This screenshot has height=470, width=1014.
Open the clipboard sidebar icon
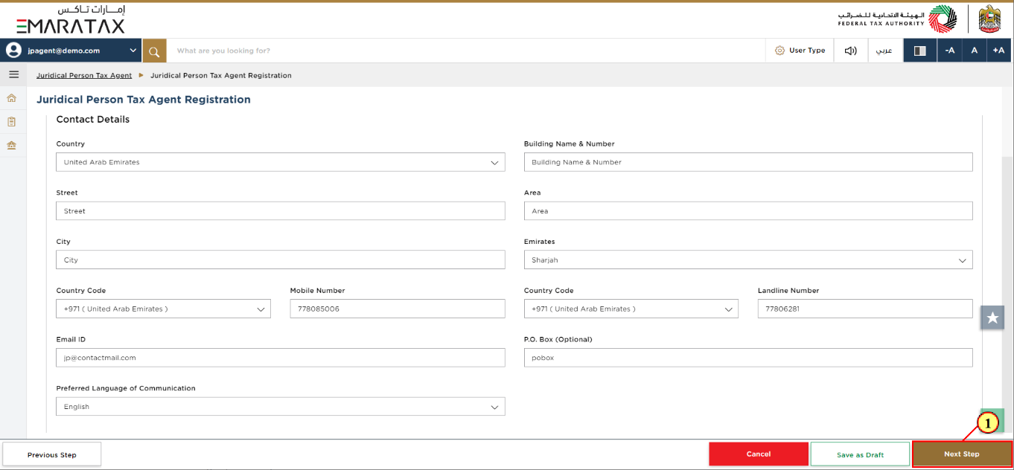(x=11, y=121)
